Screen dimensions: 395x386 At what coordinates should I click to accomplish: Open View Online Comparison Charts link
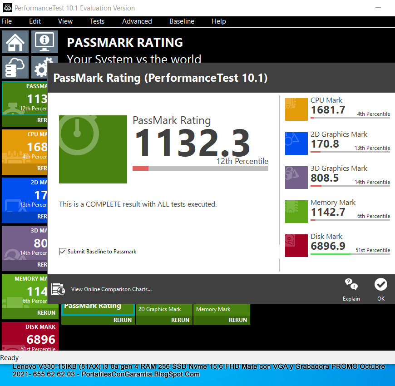111,289
